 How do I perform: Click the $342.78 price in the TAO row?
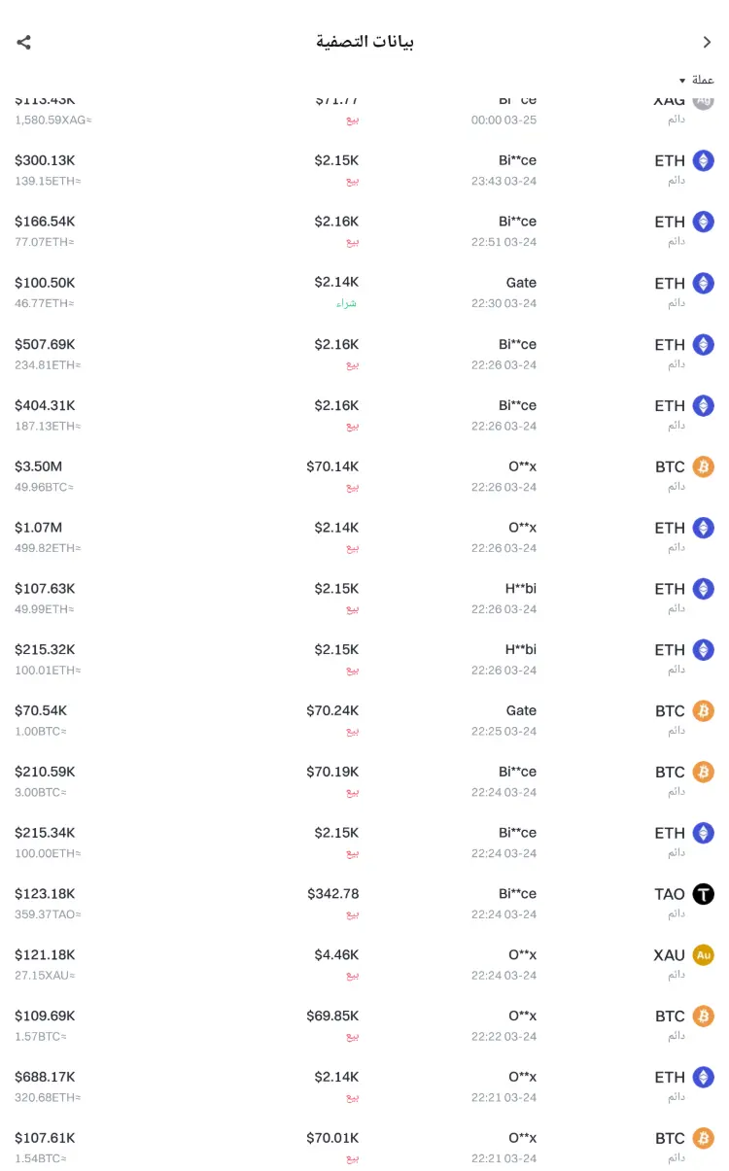[x=332, y=894]
